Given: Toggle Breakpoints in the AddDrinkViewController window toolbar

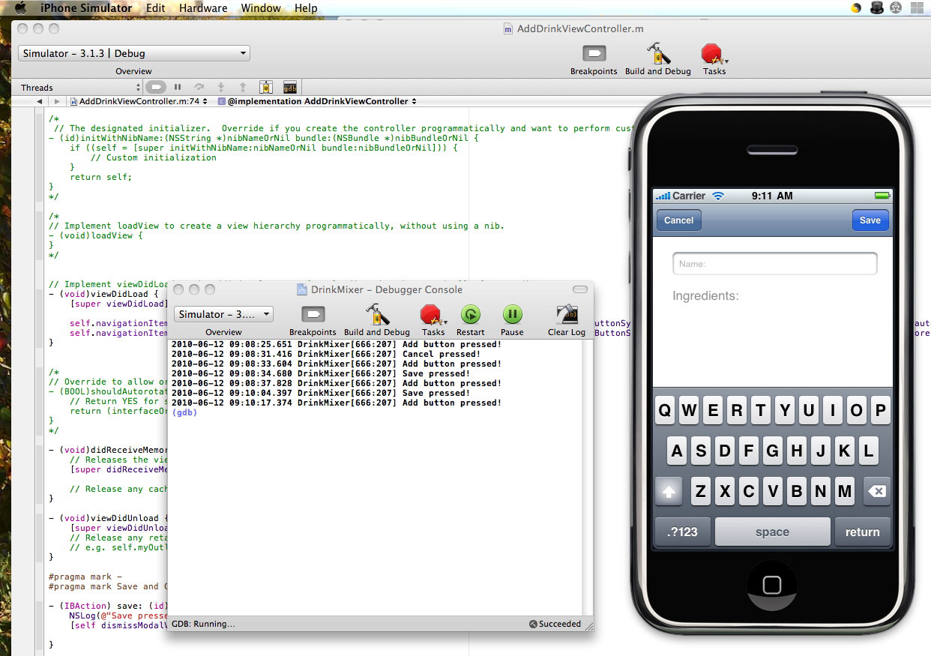Looking at the screenshot, I should point(594,54).
